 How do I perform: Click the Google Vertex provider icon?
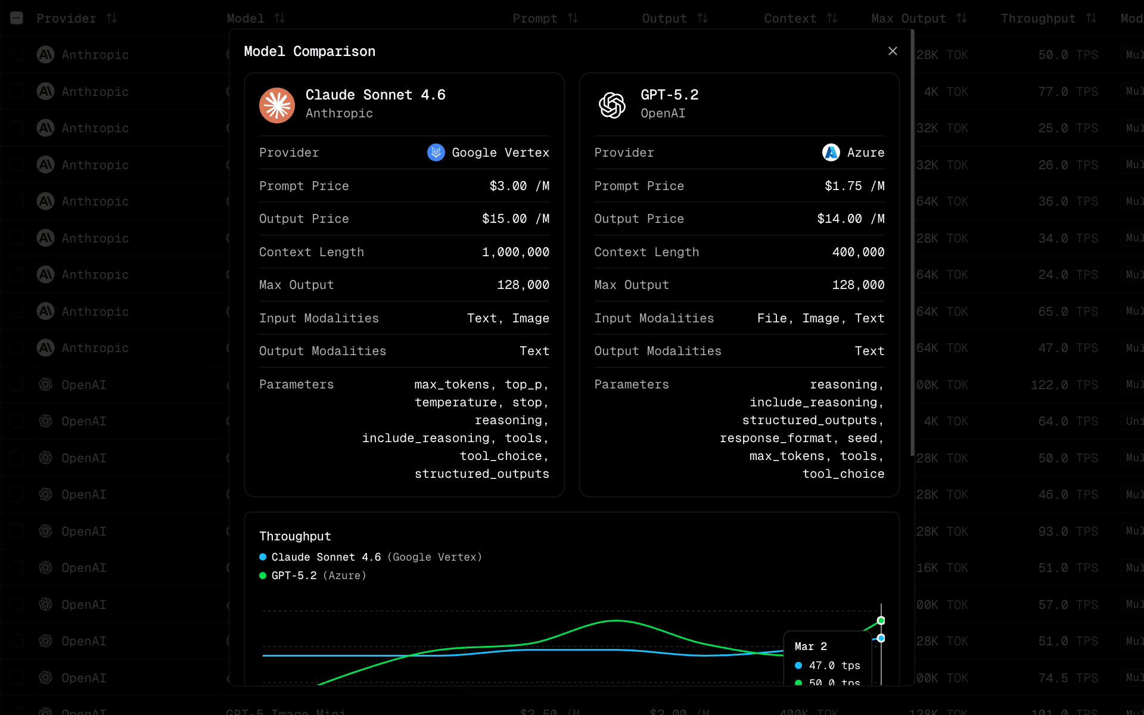pyautogui.click(x=436, y=153)
